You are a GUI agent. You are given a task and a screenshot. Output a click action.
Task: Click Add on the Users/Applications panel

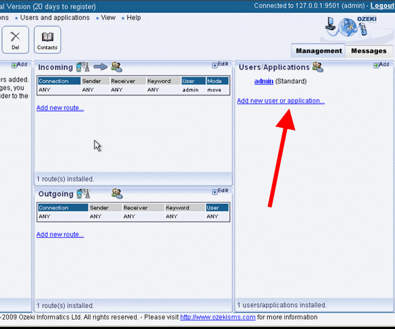tap(381, 65)
